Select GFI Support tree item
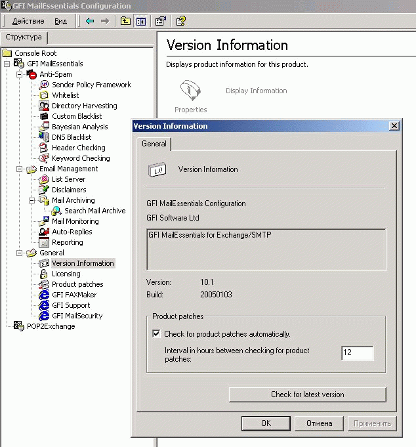Image resolution: width=416 pixels, height=447 pixels. [x=71, y=305]
